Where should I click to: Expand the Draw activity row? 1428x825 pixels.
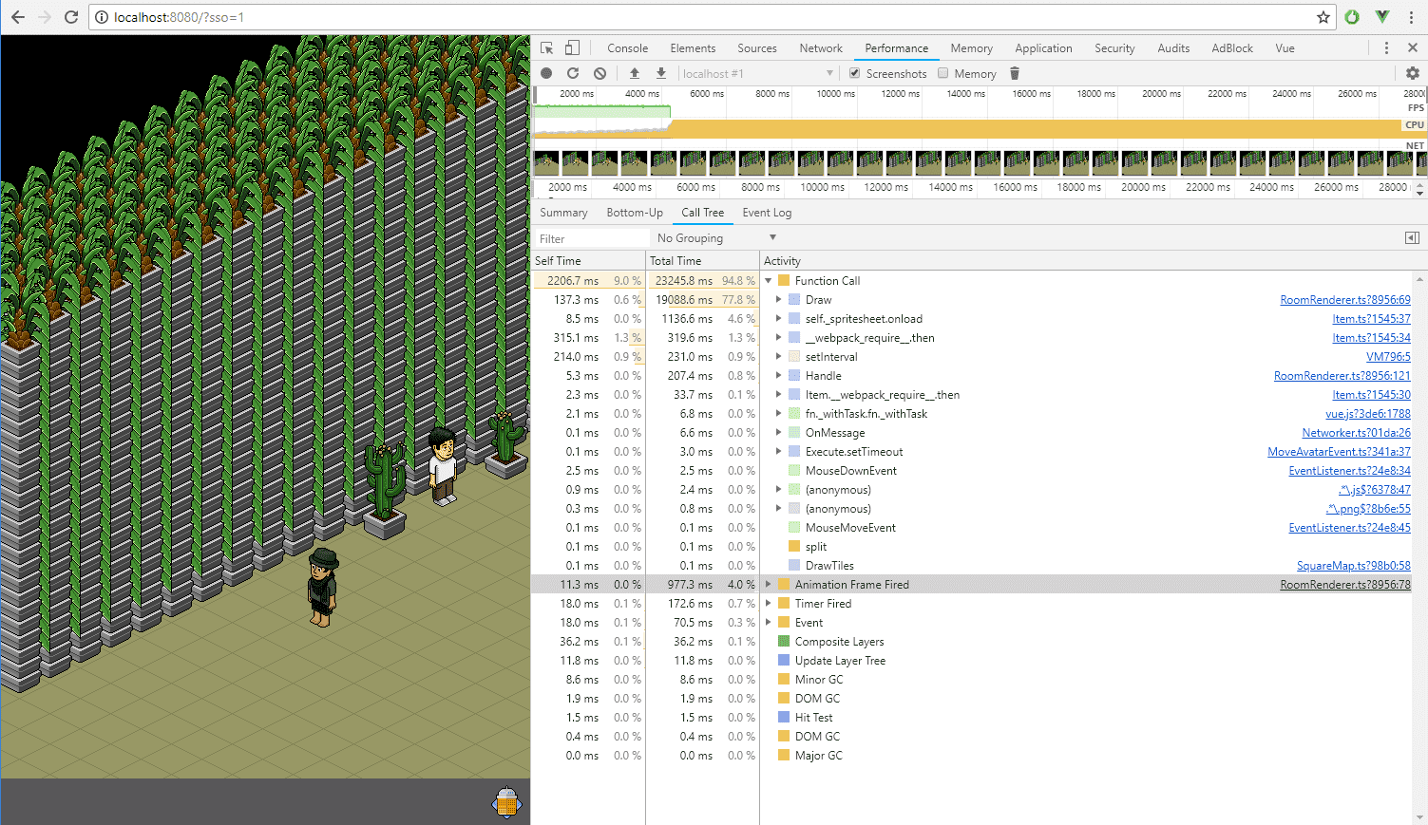[x=779, y=300]
